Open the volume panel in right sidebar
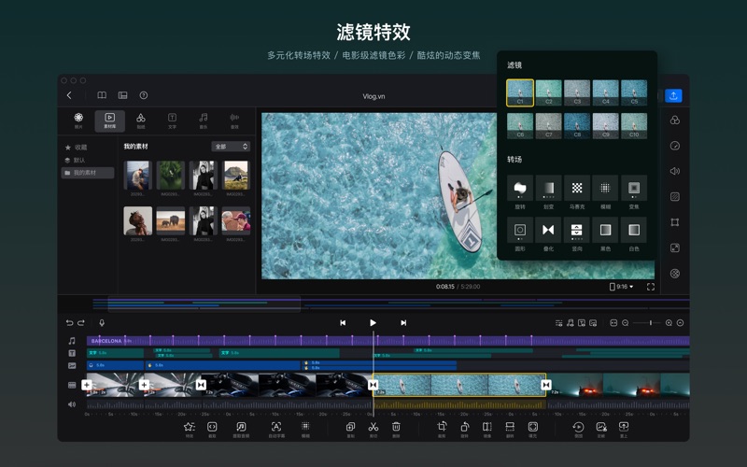The height and width of the screenshot is (467, 747). (x=674, y=171)
